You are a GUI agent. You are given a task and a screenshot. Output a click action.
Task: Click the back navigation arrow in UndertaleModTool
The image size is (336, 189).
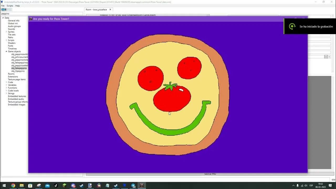tap(3, 9)
